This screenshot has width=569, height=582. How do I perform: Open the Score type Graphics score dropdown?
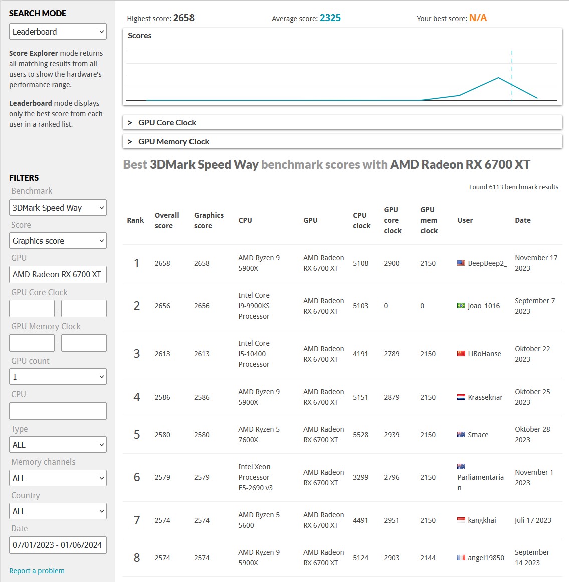58,241
